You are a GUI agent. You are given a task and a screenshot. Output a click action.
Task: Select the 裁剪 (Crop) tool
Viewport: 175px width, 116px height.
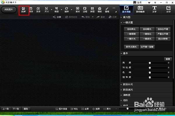point(57,10)
